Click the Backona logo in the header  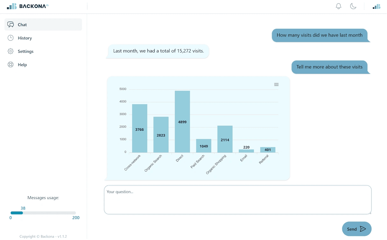[x=28, y=6]
